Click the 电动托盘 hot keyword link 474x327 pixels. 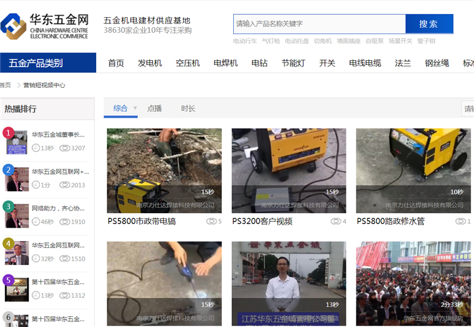tap(297, 41)
